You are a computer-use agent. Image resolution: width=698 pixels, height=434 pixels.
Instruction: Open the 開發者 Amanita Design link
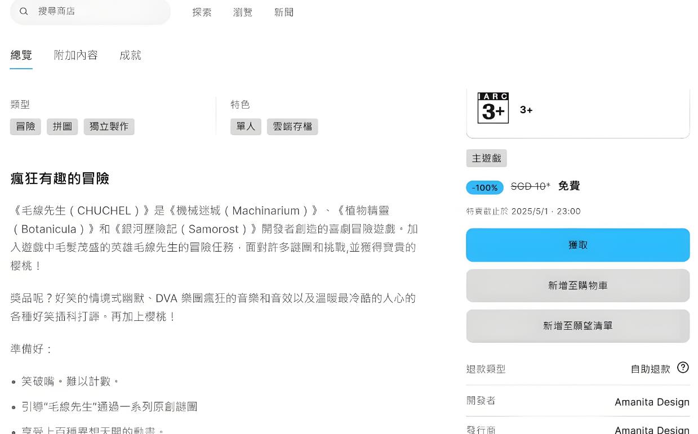click(x=652, y=402)
